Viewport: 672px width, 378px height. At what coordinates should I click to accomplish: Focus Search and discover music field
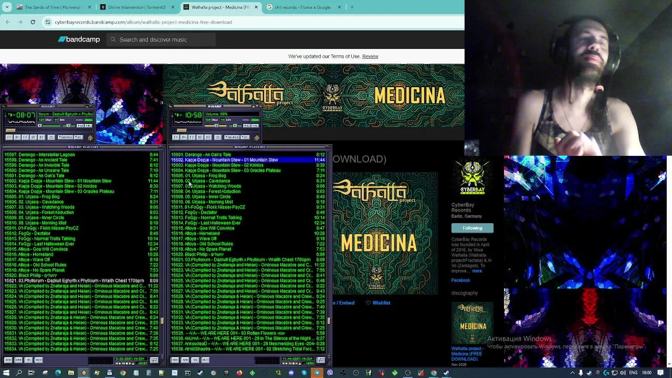(x=160, y=39)
